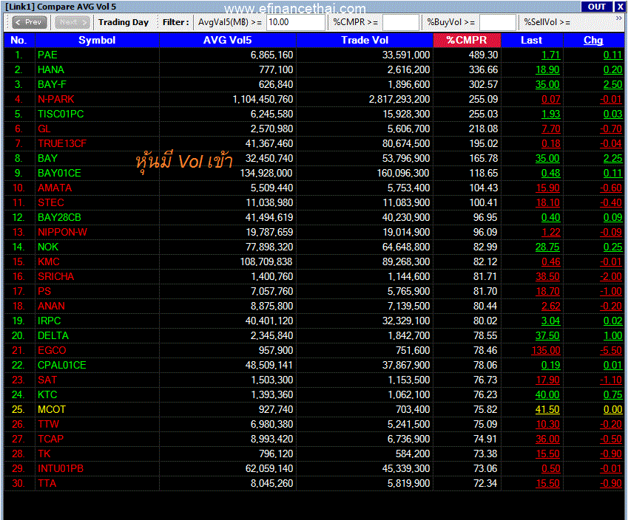This screenshot has height=520, width=628.
Task: Select the Trading Day label
Action: [x=124, y=22]
